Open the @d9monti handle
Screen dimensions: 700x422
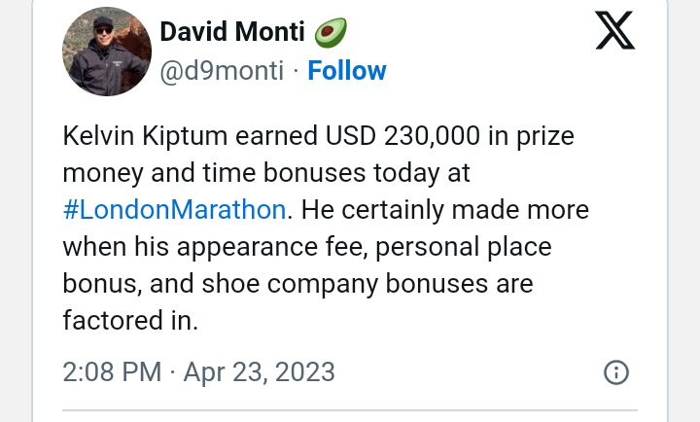[x=222, y=71]
